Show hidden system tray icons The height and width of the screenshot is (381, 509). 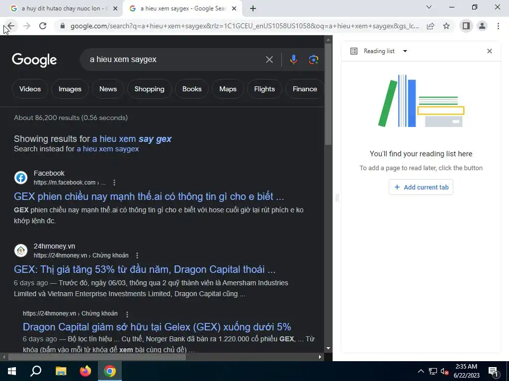(x=421, y=371)
